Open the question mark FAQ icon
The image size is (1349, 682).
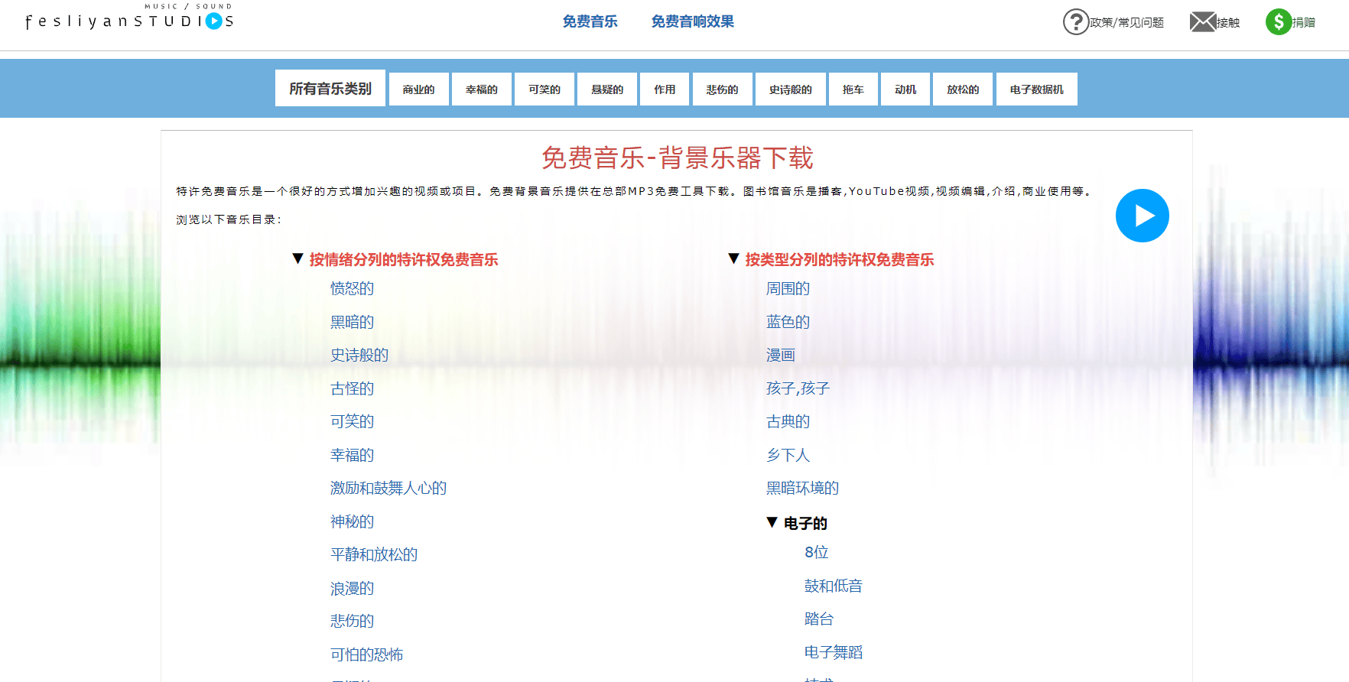(x=1075, y=22)
